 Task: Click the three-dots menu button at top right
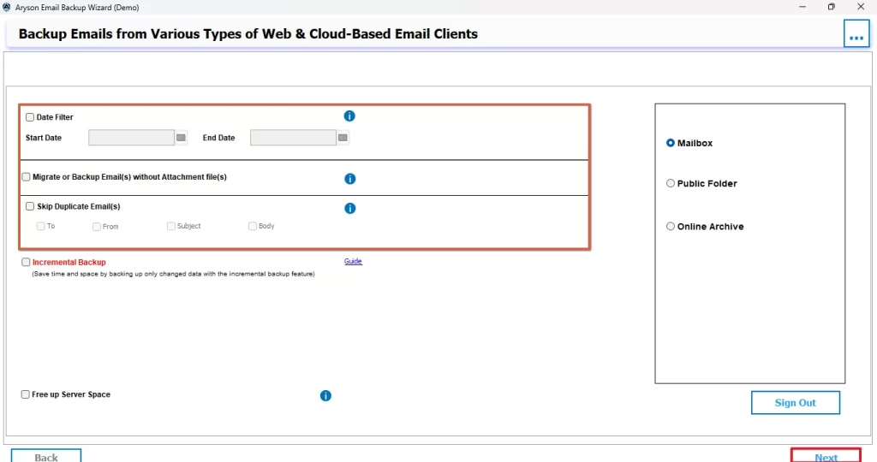click(856, 34)
